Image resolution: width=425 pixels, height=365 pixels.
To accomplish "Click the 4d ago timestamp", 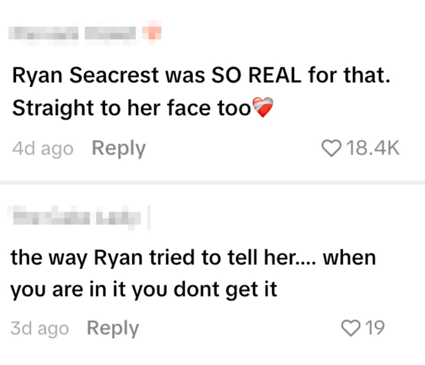I will point(42,149).
